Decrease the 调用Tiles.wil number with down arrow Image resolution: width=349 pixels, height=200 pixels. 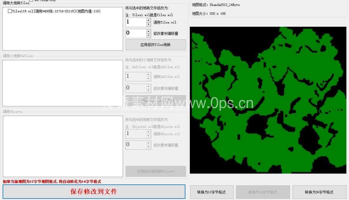click(149, 24)
